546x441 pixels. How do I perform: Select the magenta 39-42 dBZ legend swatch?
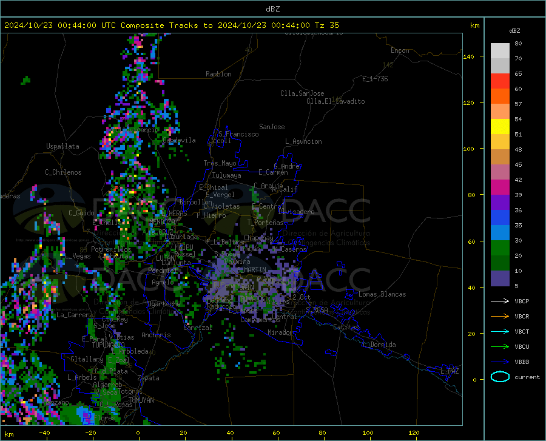(500, 187)
